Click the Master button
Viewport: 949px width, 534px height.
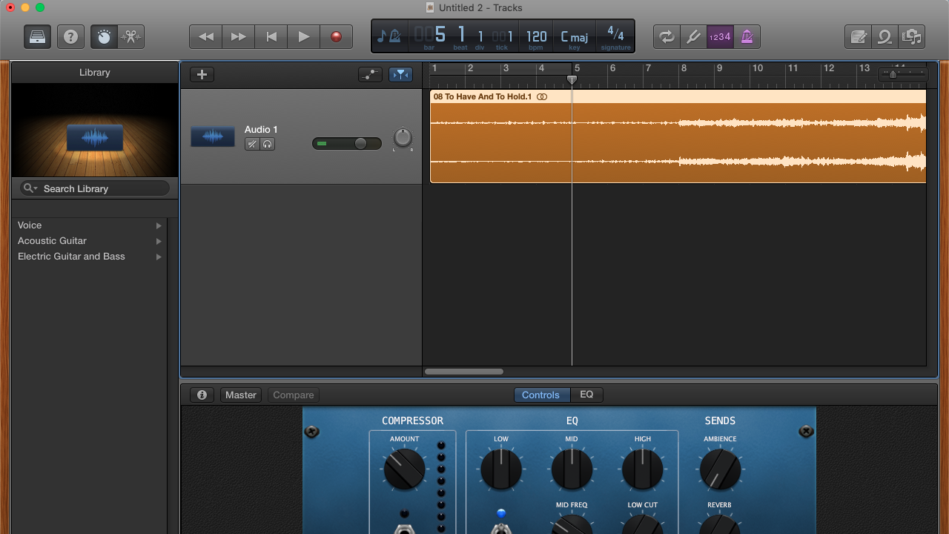tap(240, 395)
